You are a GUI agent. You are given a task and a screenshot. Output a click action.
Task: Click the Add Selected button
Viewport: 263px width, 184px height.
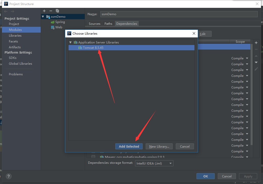point(129,146)
